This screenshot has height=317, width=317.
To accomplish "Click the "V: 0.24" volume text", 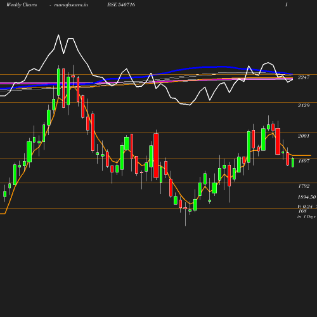I will (x=305, y=206).
